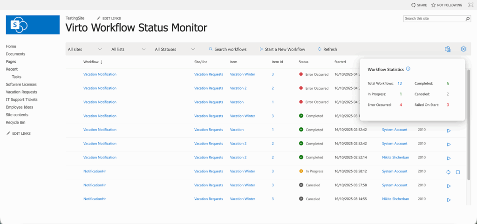
Task: Click the In Progress count 1 in statistics
Action: [401, 94]
